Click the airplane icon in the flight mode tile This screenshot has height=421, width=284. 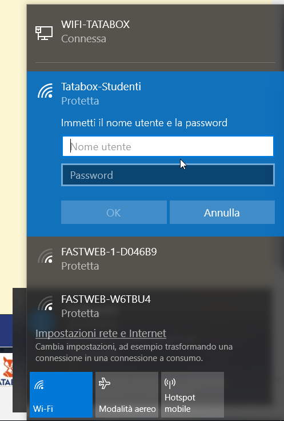(x=105, y=383)
